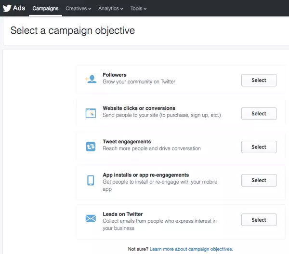Click the Leads on Twitter heading
Image resolution: width=289 pixels, height=254 pixels.
click(x=123, y=214)
